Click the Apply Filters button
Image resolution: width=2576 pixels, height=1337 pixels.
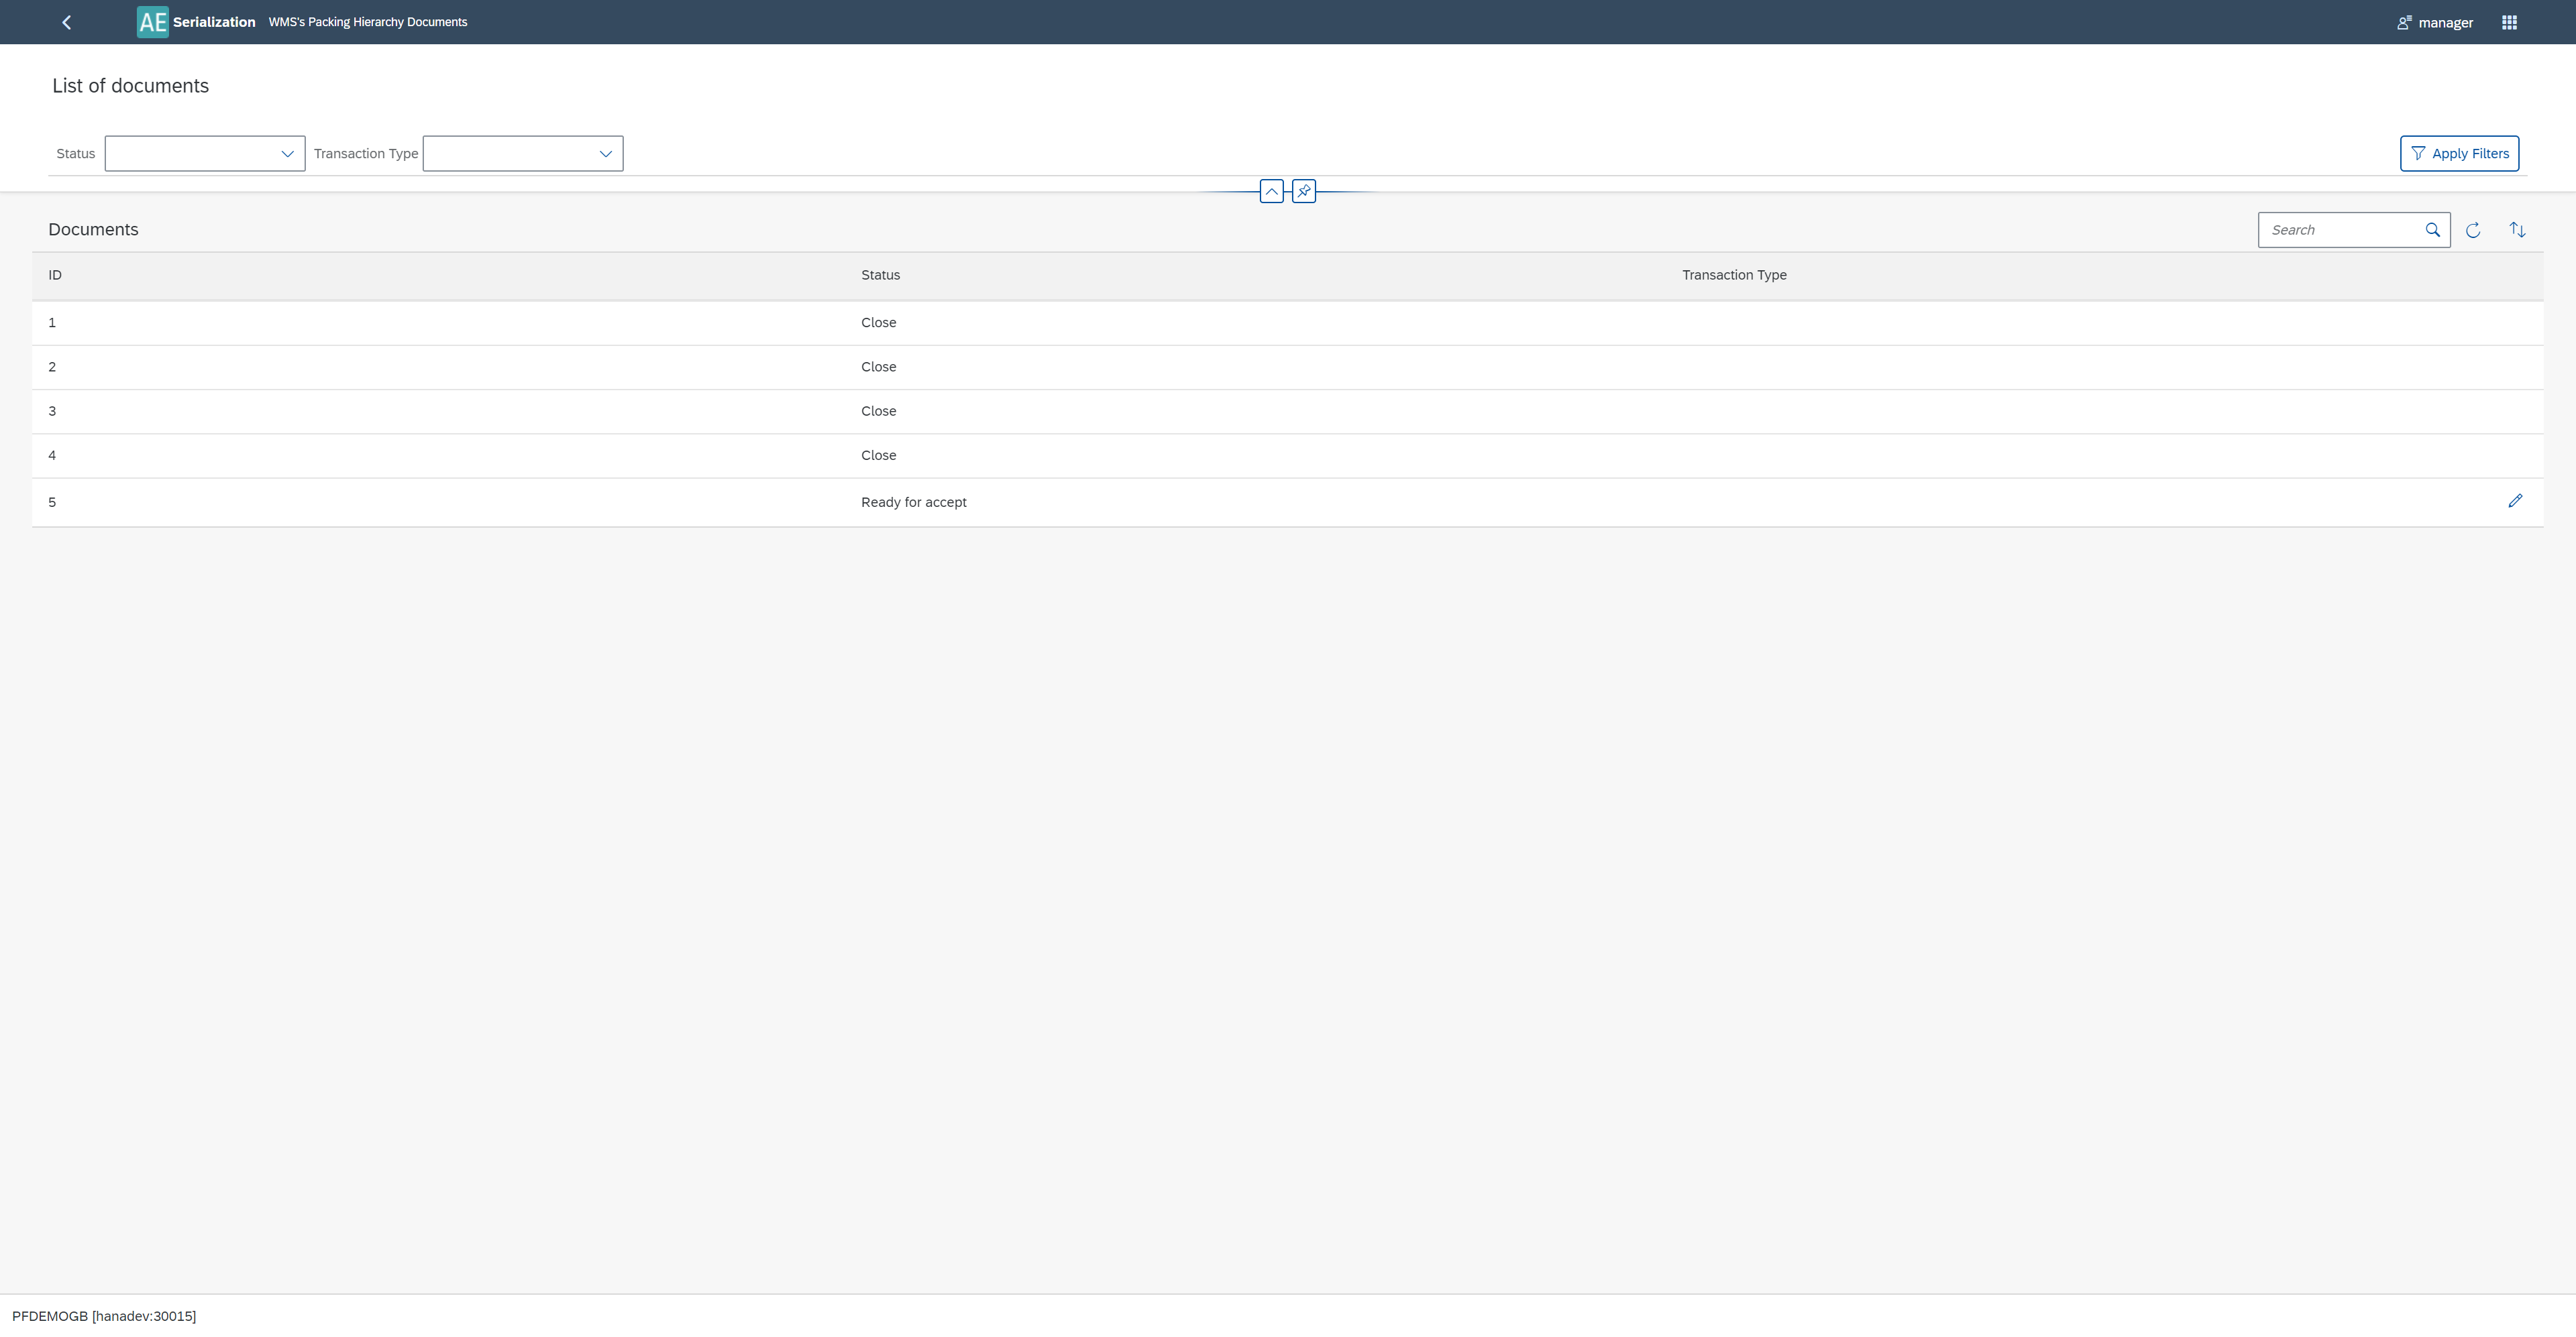(2459, 154)
